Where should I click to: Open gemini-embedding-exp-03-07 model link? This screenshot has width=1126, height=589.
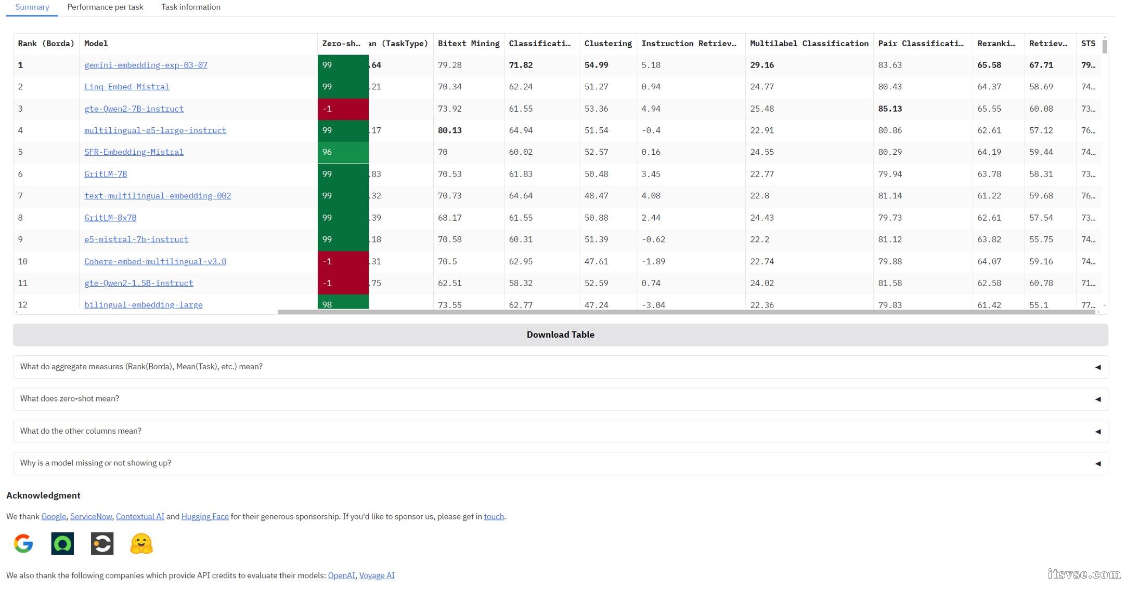coord(146,65)
